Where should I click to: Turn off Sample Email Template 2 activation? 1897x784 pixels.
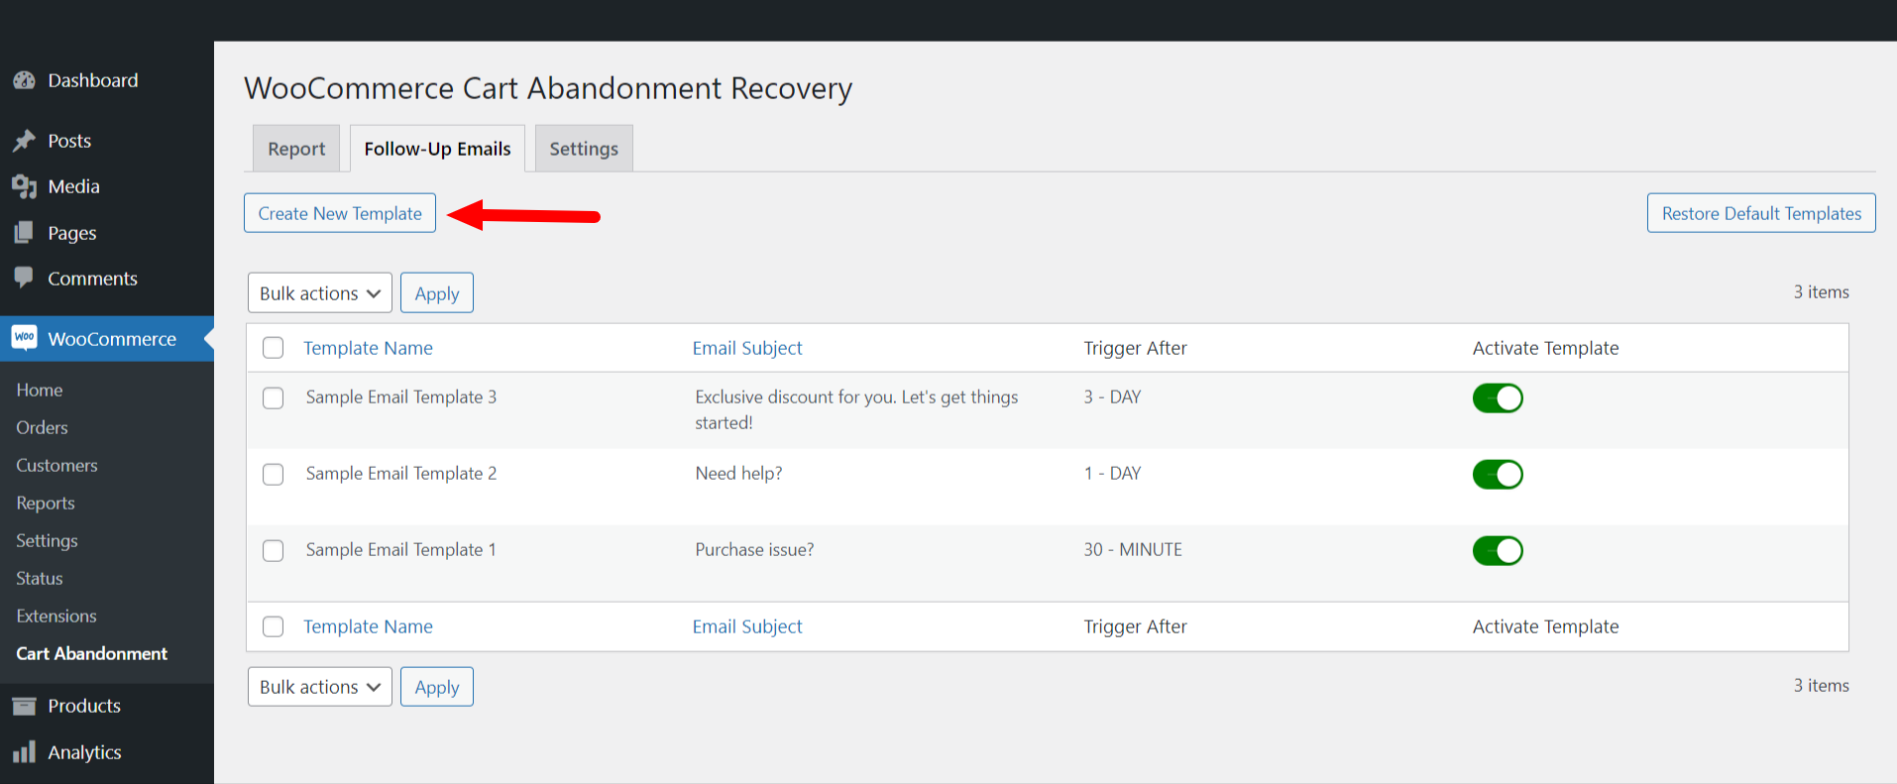(x=1497, y=475)
